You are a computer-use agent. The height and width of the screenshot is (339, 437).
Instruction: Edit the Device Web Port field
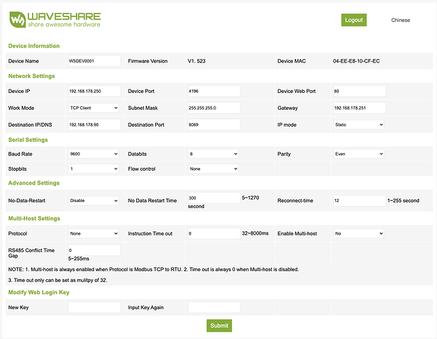pyautogui.click(x=359, y=91)
